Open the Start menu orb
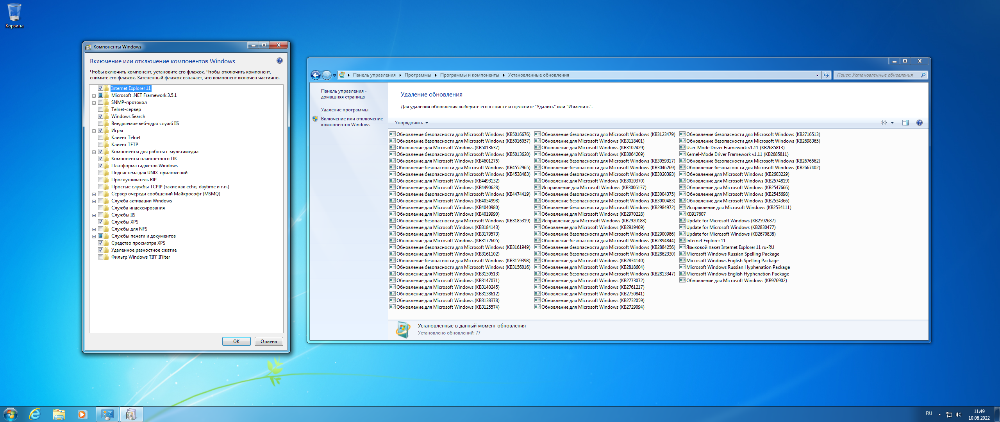The width and height of the screenshot is (1000, 422). tap(11, 414)
